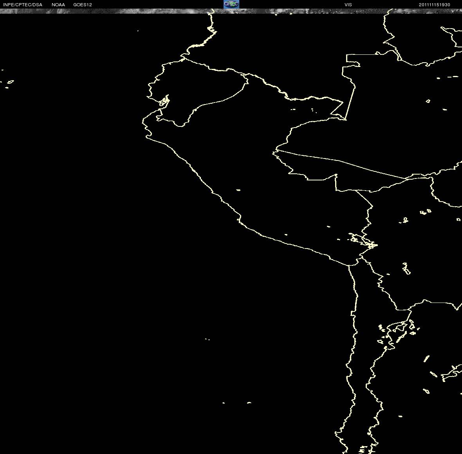The width and height of the screenshot is (462, 454).
Task: Click the CPTEC logo in the header
Action: [231, 4]
